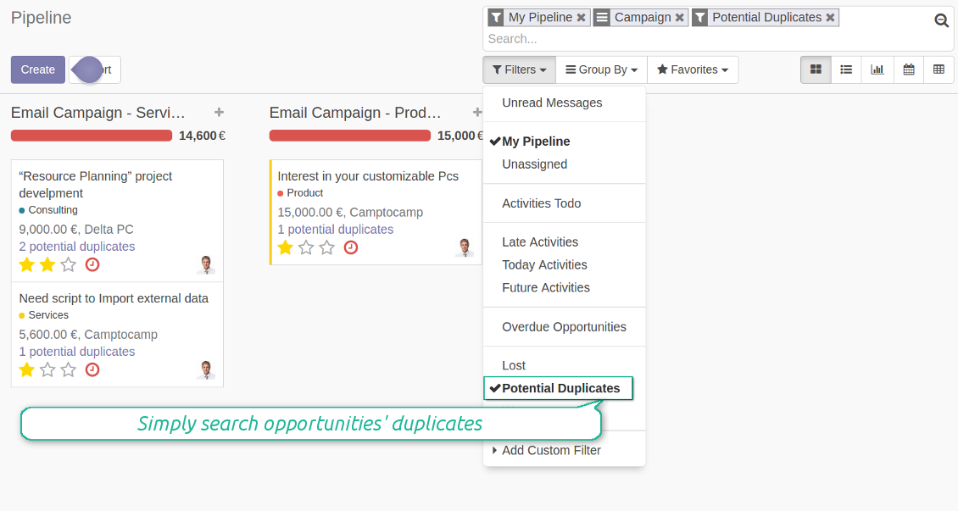Switch to Kanban view
Screen dimensions: 958x511
(816, 69)
